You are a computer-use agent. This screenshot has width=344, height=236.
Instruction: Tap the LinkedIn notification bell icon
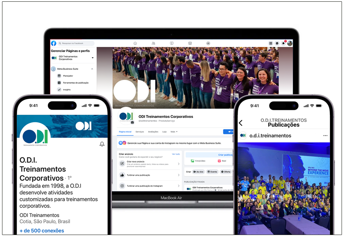pyautogui.click(x=102, y=144)
